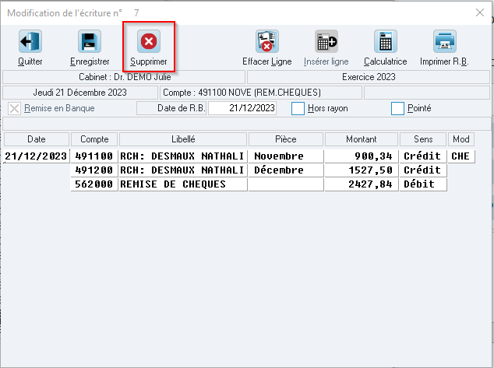Click the CHE mode cell

[461, 156]
